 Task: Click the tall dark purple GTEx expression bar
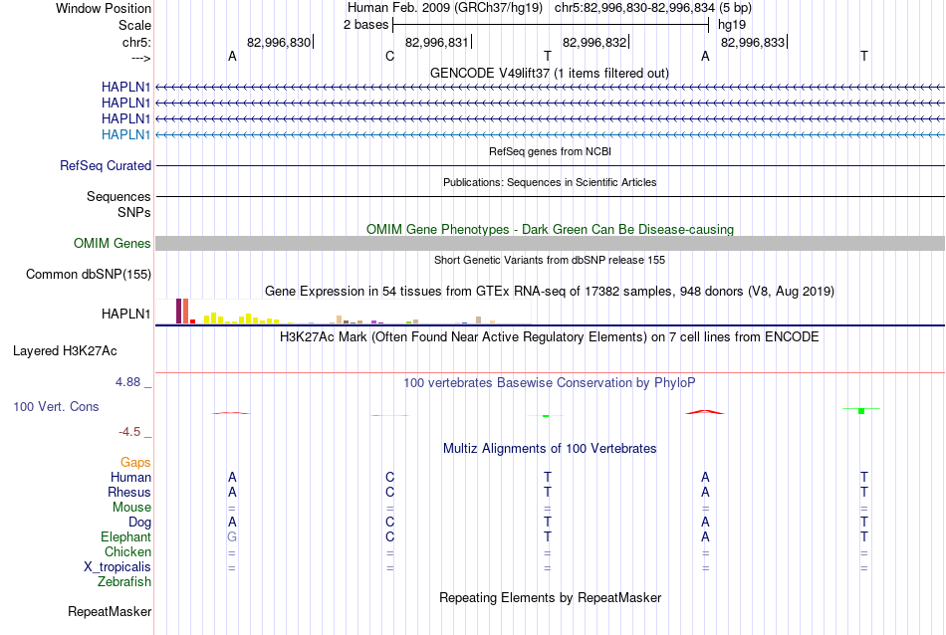coord(178,312)
